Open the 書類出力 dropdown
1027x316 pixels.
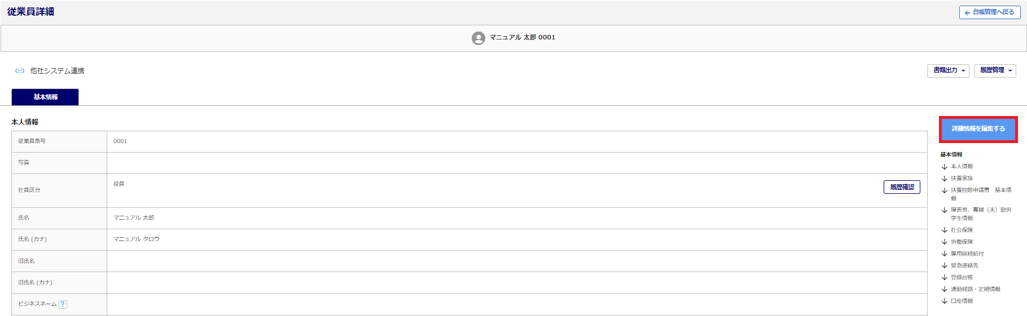coord(947,70)
